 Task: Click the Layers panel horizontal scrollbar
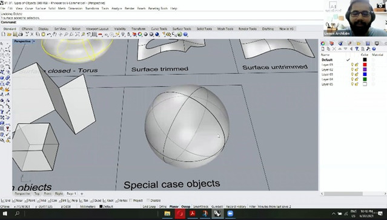tap(343, 194)
